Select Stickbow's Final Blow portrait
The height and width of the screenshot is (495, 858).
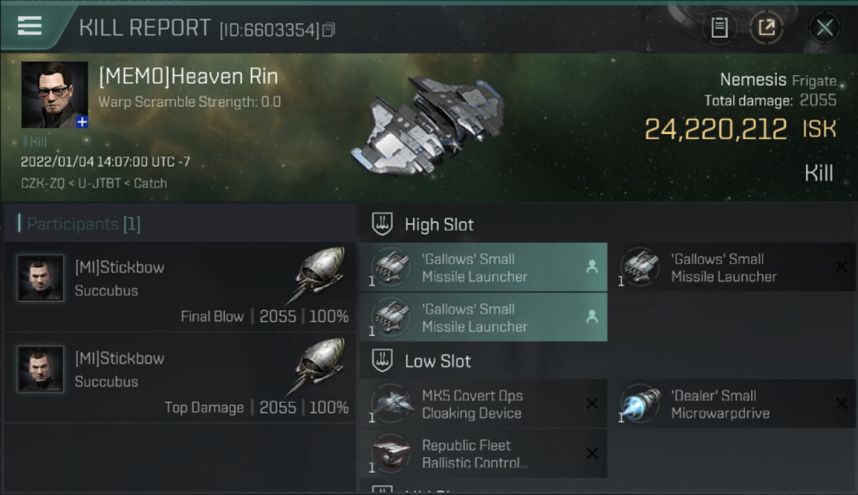[40, 278]
